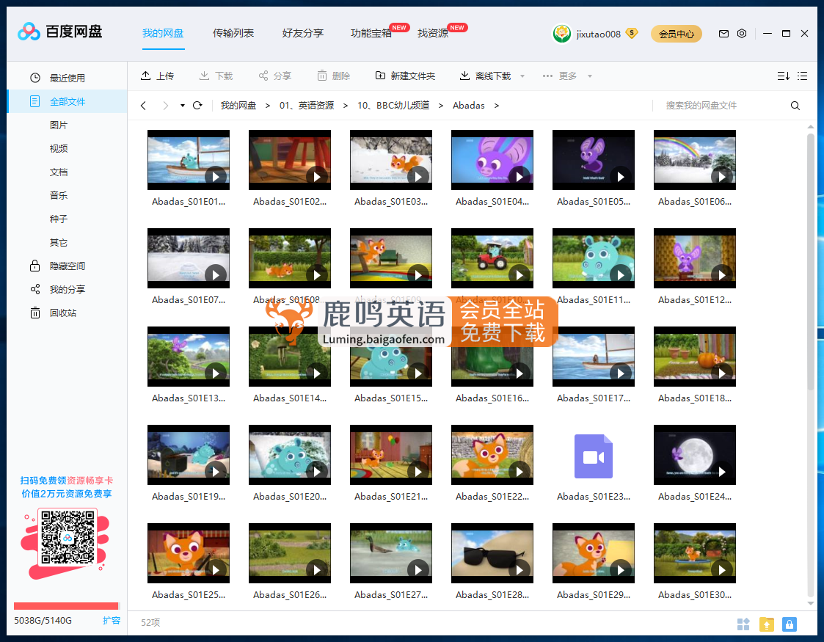This screenshot has height=642, width=824.
Task: Open the mail messages envelope icon
Action: [x=723, y=34]
